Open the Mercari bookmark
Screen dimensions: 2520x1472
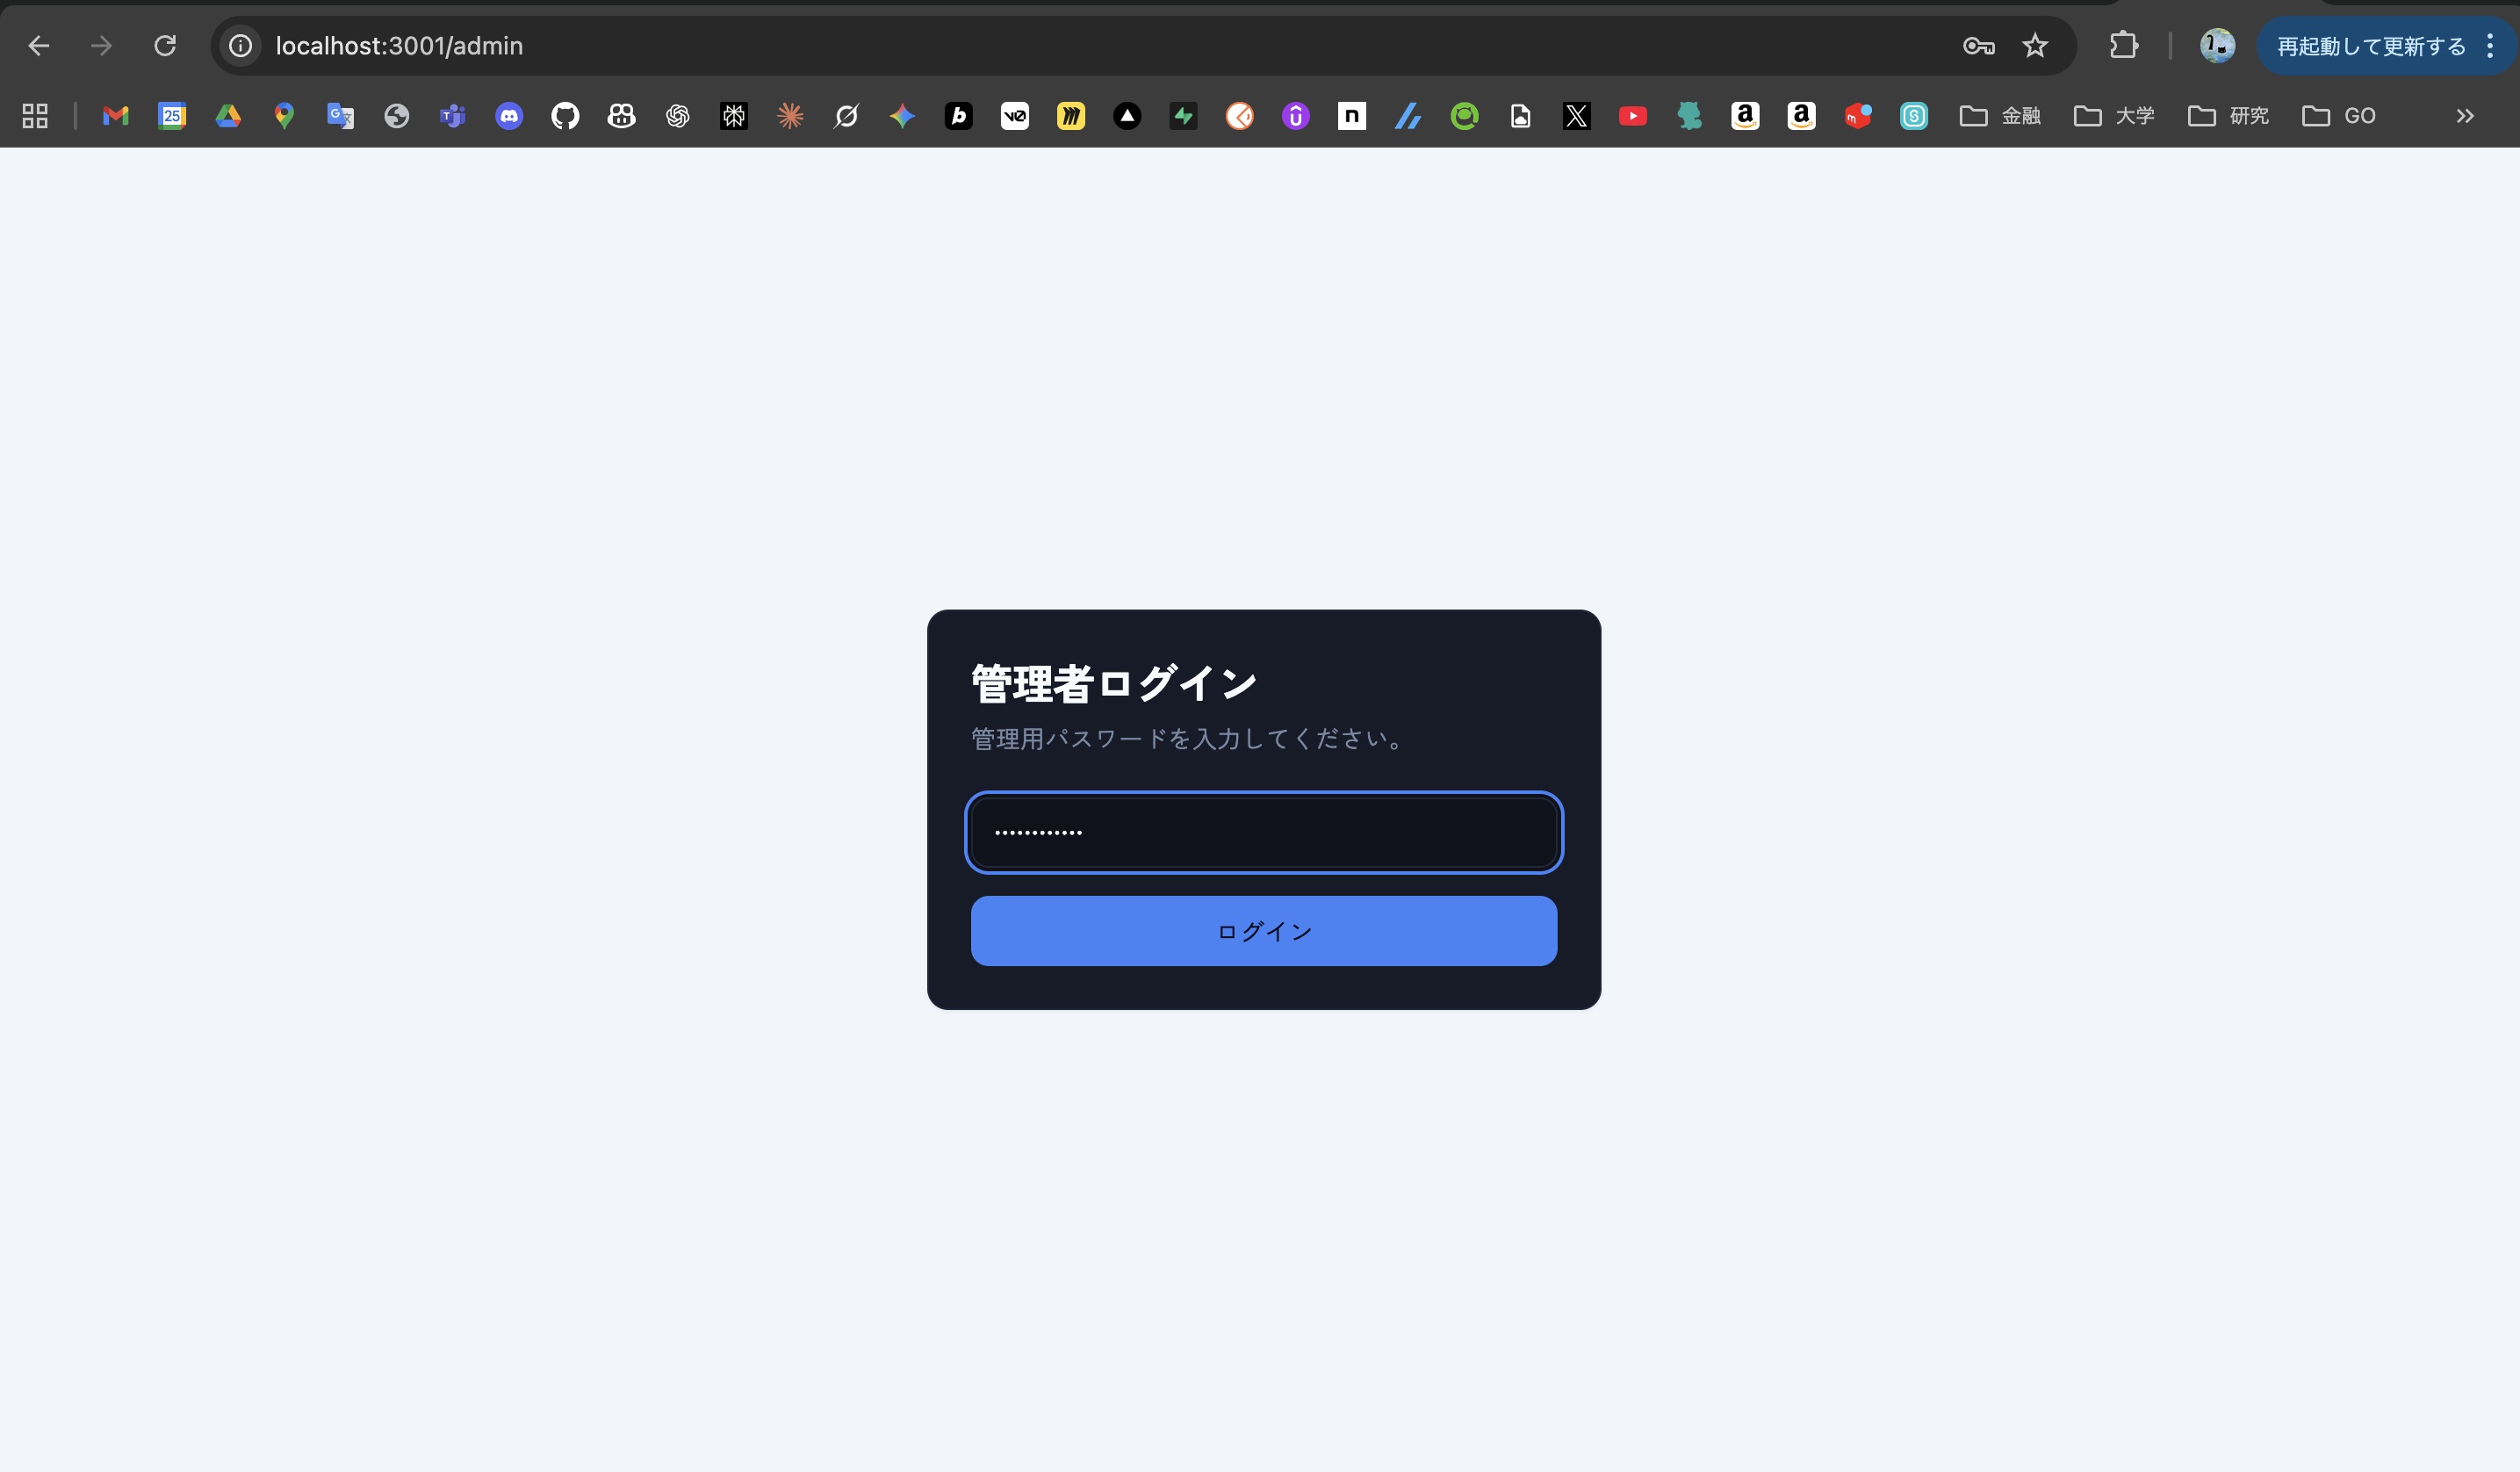coord(1858,115)
